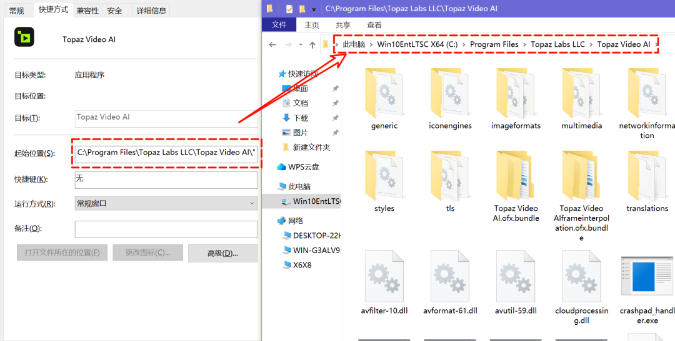Select WIN-G3ALV9 network computer

coord(311,250)
